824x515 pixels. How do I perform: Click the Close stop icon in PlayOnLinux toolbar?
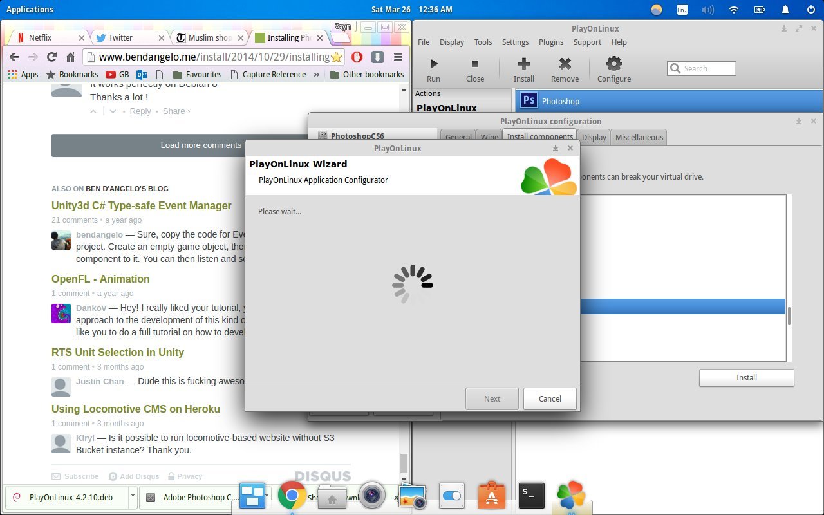pyautogui.click(x=475, y=64)
